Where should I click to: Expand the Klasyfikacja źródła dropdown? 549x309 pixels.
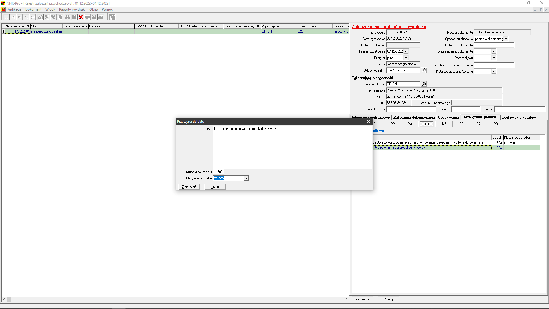(246, 178)
